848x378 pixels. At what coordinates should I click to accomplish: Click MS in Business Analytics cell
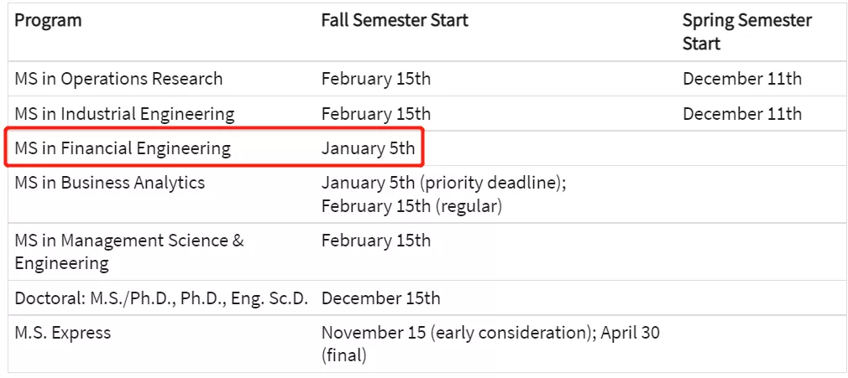(x=109, y=183)
